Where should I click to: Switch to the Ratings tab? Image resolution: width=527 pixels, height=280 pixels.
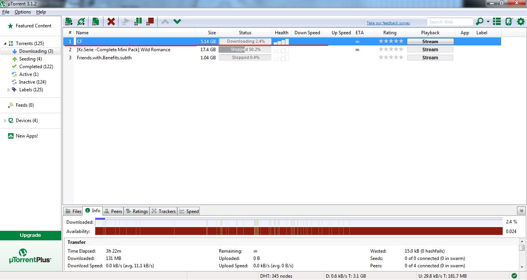(x=137, y=211)
